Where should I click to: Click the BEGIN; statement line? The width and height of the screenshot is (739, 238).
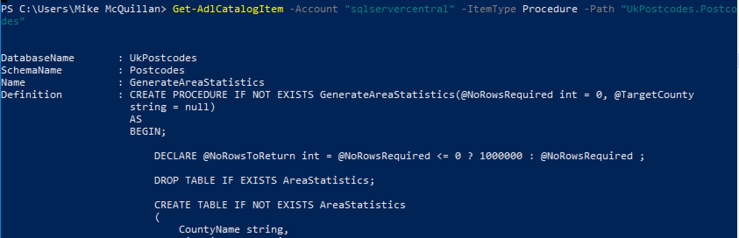point(148,131)
